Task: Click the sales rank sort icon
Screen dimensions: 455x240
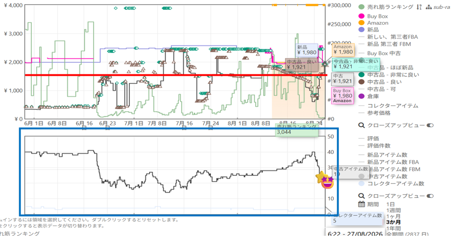Action: pos(419,7)
